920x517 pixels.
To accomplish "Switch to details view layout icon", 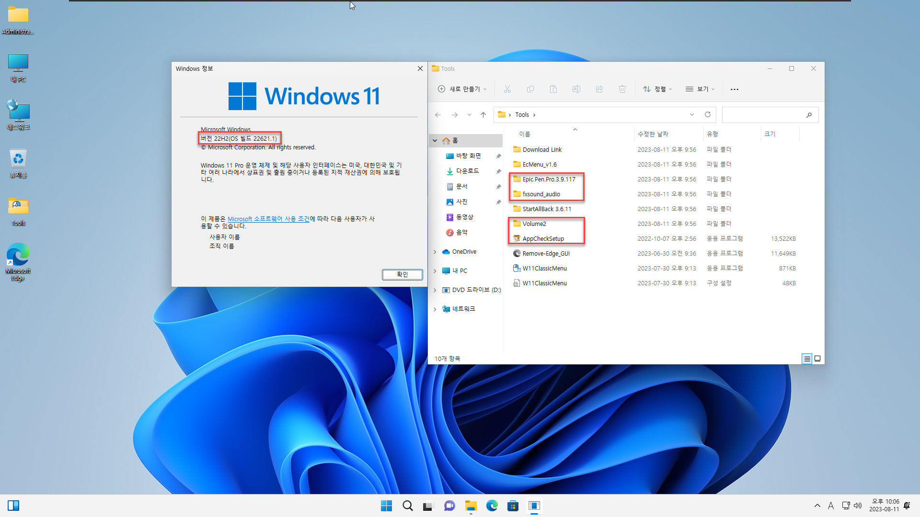I will pyautogui.click(x=807, y=359).
